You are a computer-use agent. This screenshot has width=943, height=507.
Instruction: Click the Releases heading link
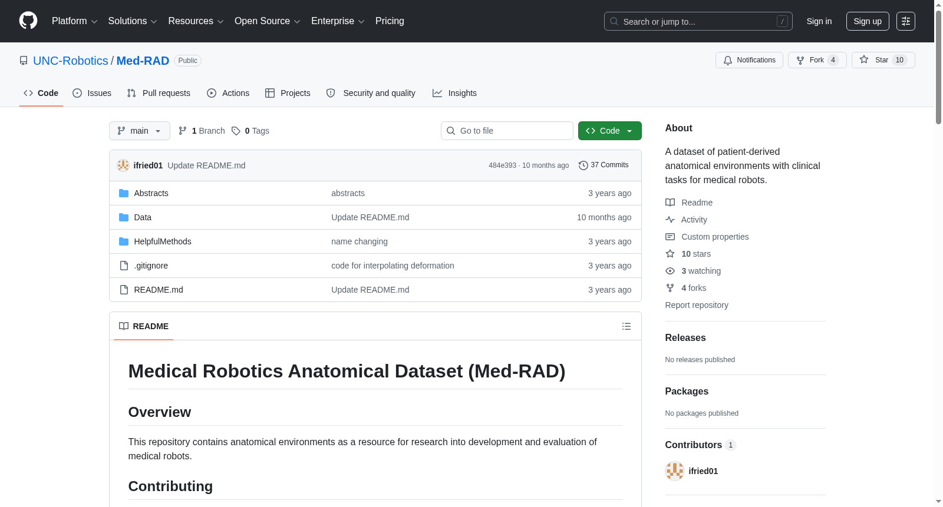(685, 338)
